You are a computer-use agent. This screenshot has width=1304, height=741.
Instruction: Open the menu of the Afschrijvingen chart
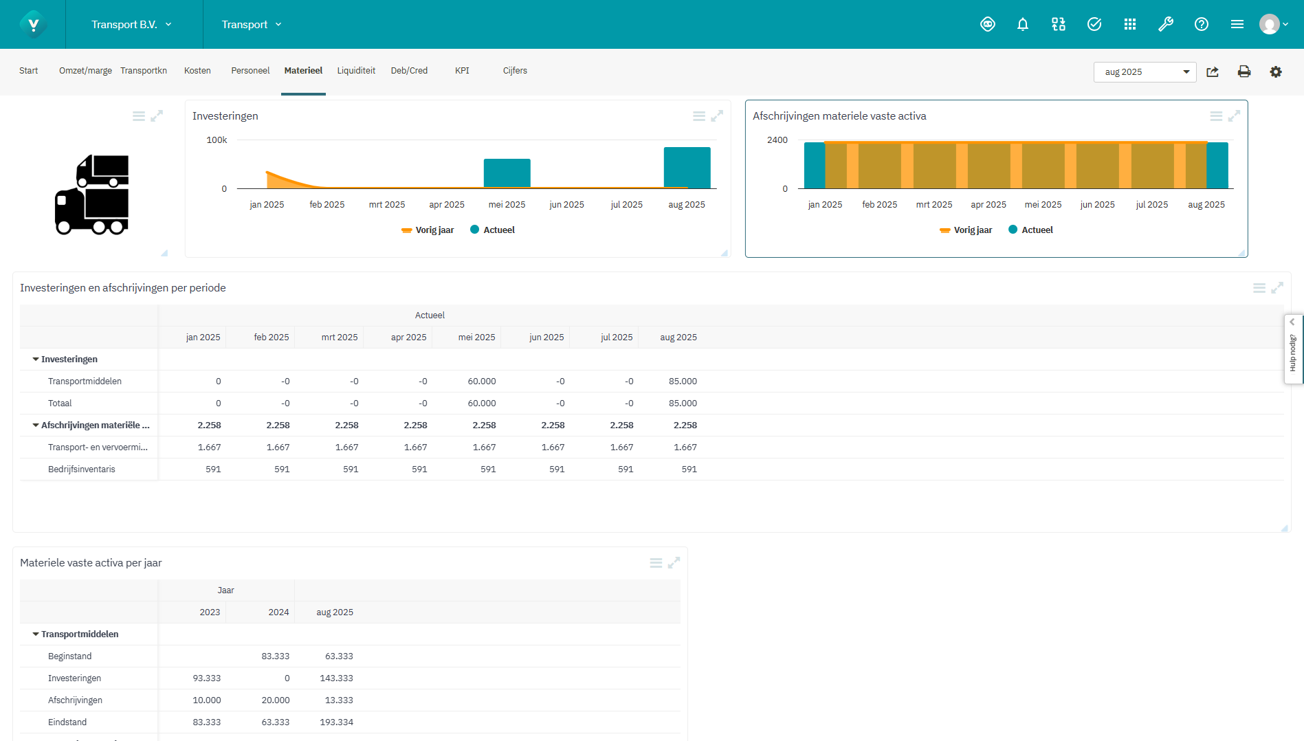[x=1215, y=115]
